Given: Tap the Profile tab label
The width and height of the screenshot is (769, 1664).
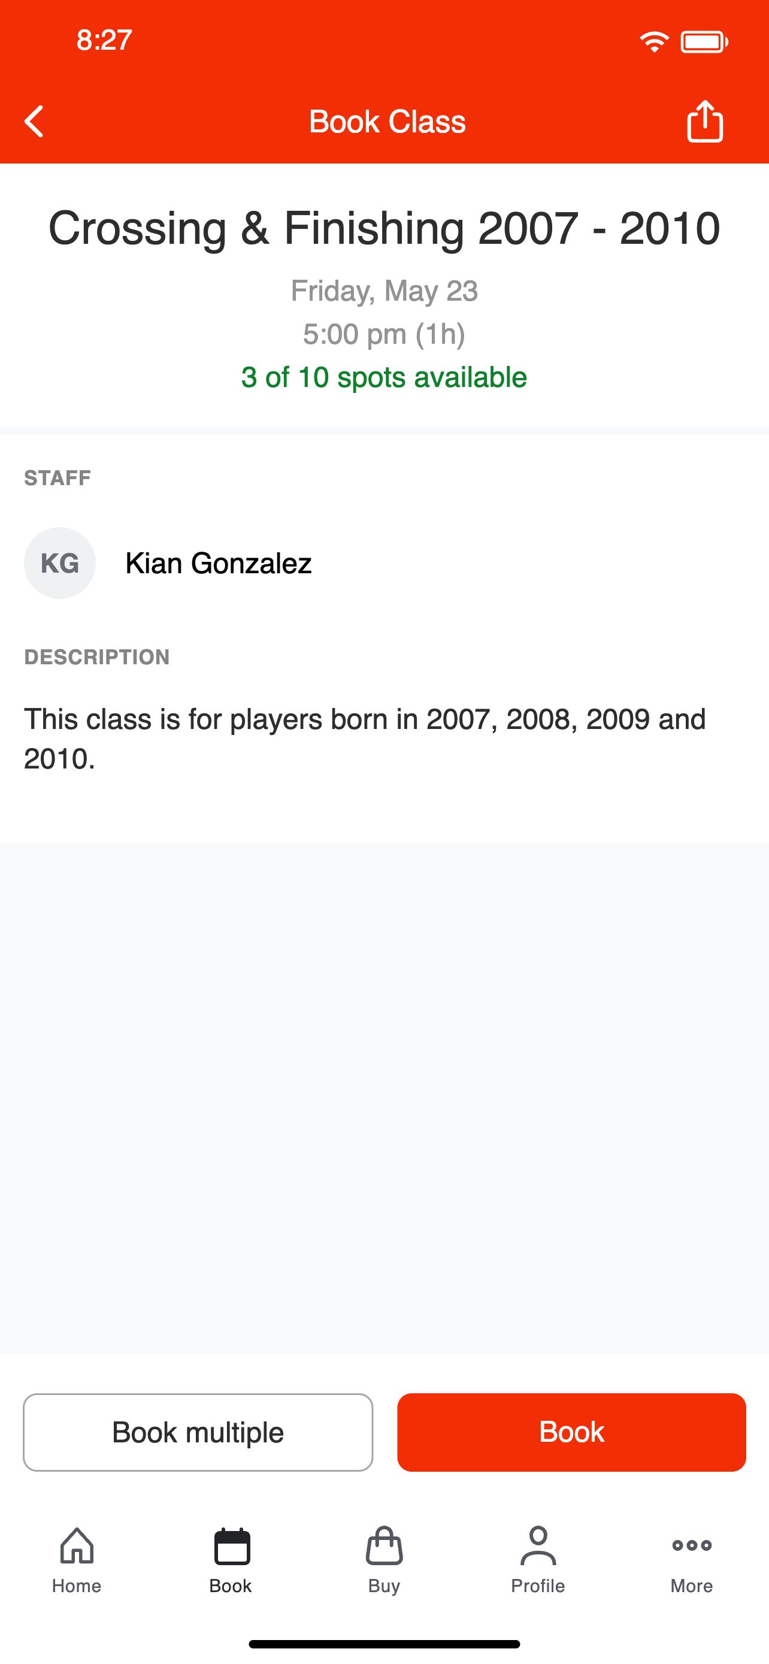Looking at the screenshot, I should [538, 1586].
